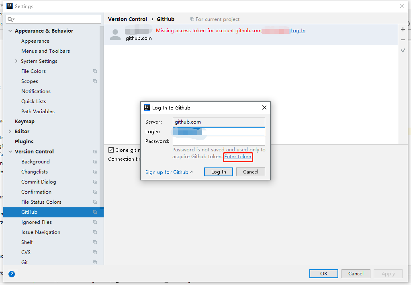The height and width of the screenshot is (285, 411).
Task: Click the settings tree scrollbar
Action: click(102, 118)
